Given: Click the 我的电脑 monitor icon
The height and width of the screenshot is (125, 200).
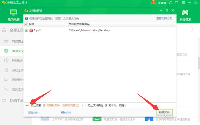Looking at the screenshot, I should [14, 12].
